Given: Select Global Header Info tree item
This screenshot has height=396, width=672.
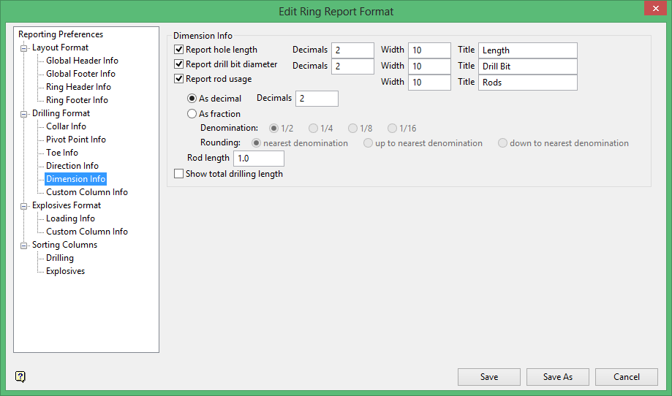Looking at the screenshot, I should click(x=82, y=61).
